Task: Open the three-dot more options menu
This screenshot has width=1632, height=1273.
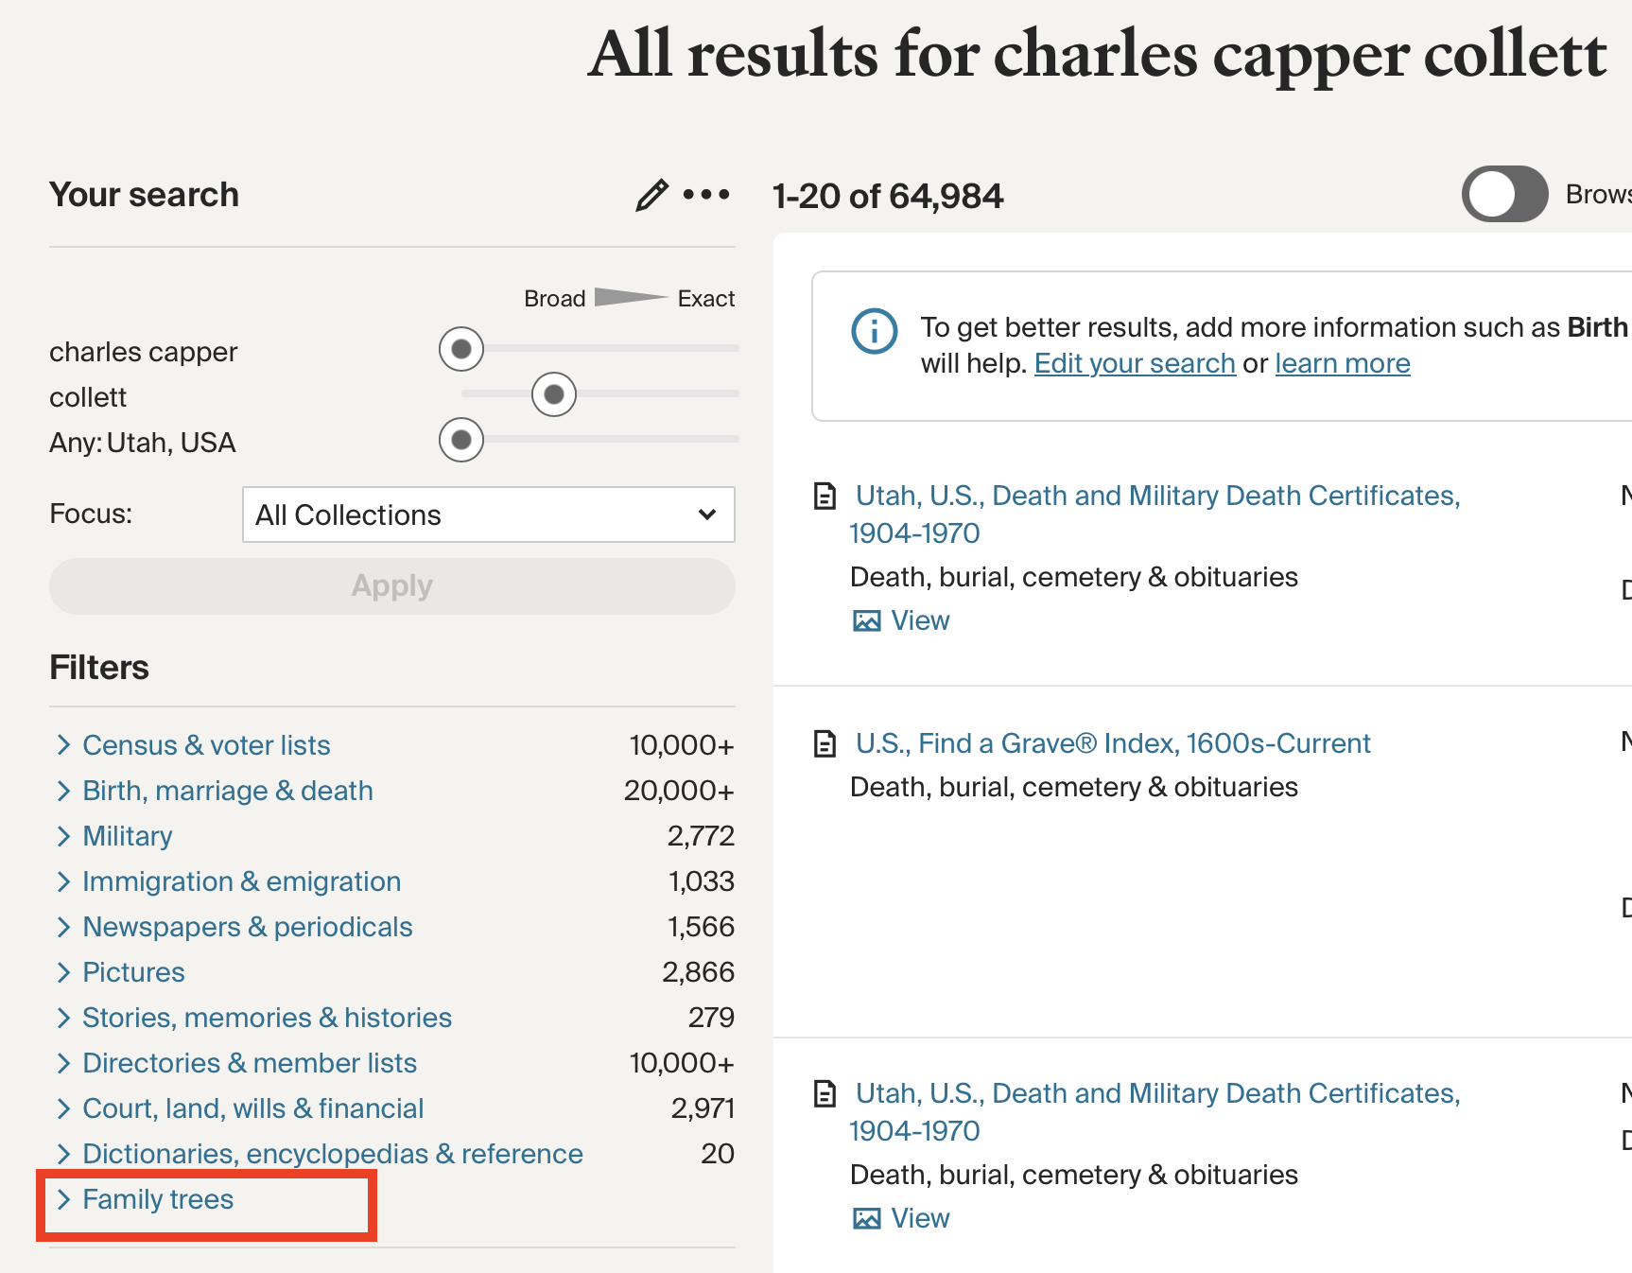Action: coord(706,195)
